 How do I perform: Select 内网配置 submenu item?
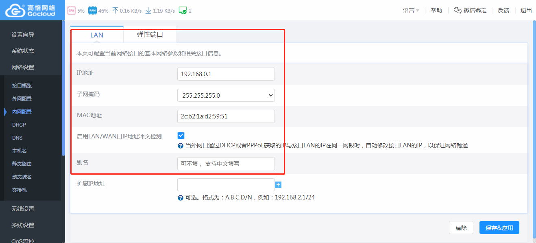[x=22, y=112]
